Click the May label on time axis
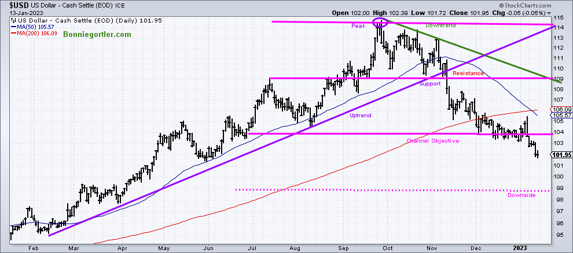573x253 pixels. [x=164, y=248]
